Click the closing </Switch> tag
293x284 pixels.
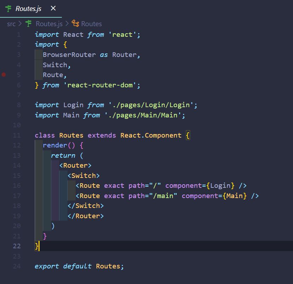tap(86, 206)
